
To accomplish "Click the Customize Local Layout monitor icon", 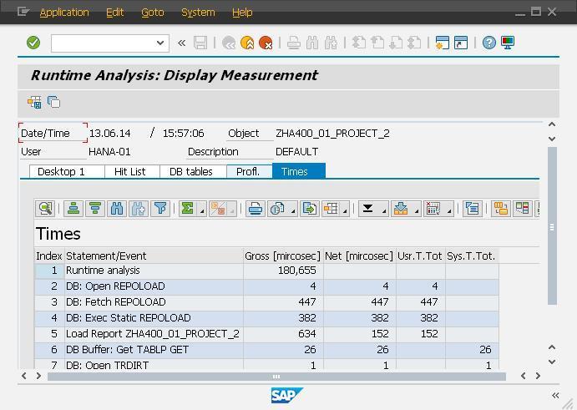I will coord(508,43).
